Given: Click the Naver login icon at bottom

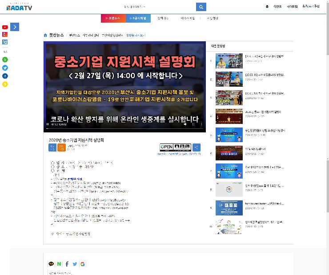Looking at the screenshot, I should tap(59, 264).
